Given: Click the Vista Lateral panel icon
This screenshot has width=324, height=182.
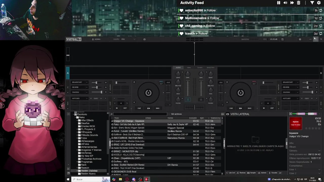Looking at the screenshot, I should [228, 114].
